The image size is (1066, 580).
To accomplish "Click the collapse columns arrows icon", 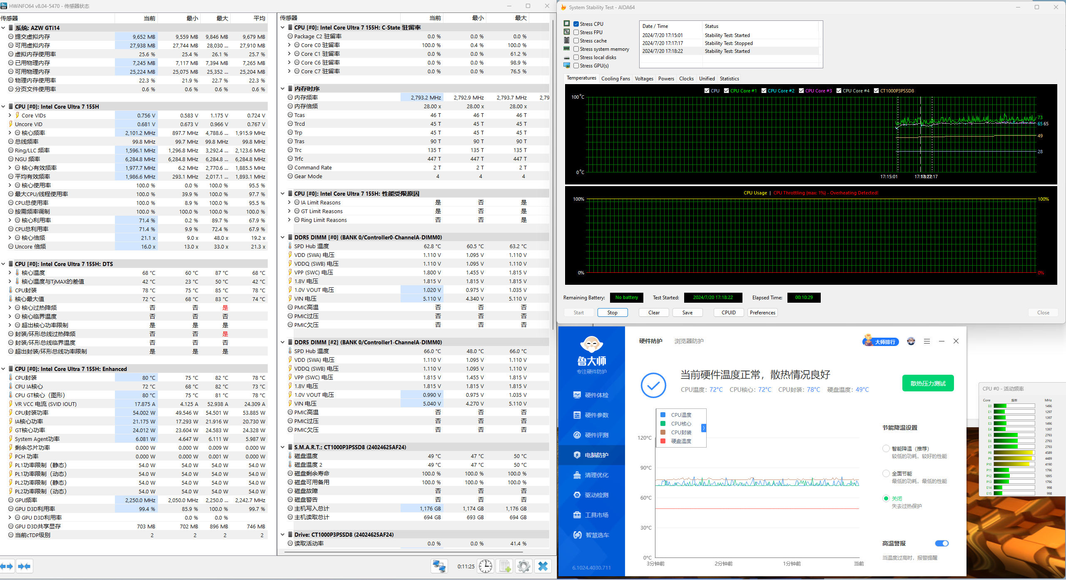I will (24, 566).
